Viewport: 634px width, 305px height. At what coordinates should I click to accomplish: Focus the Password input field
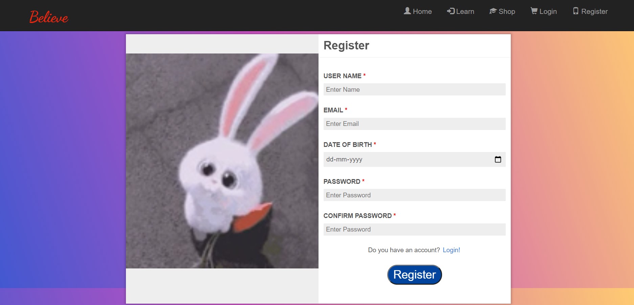click(x=414, y=195)
